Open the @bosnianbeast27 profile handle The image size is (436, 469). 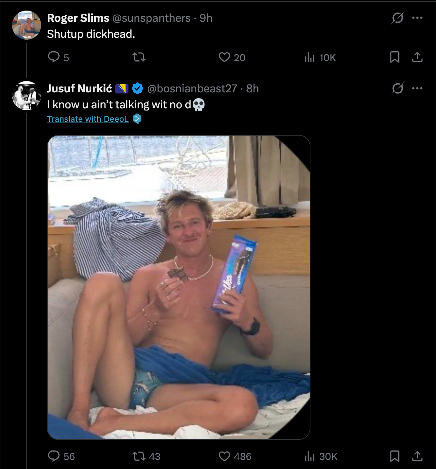coord(192,88)
